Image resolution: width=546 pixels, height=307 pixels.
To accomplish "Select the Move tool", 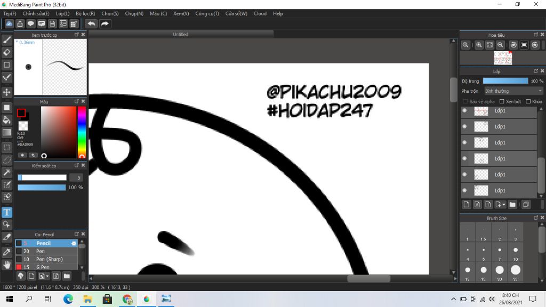I will [x=6, y=92].
